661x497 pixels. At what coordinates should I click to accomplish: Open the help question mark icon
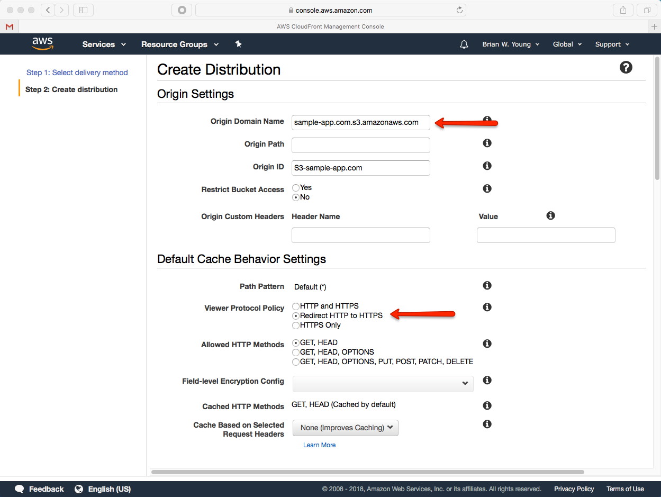[x=626, y=67]
